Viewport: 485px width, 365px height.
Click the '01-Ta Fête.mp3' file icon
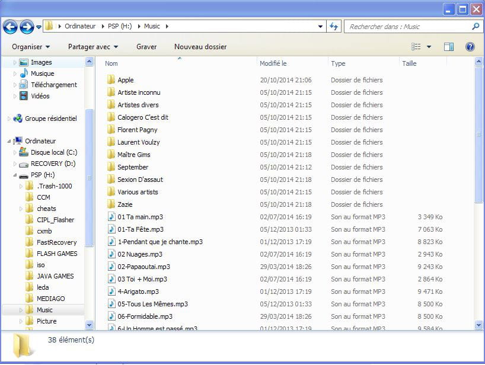tap(111, 229)
